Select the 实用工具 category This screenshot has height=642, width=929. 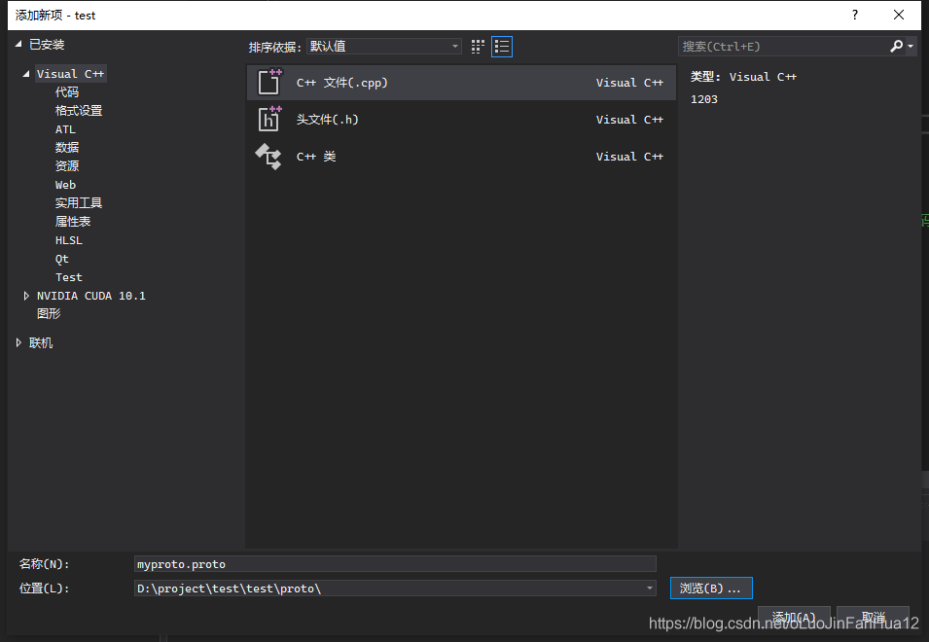click(79, 203)
